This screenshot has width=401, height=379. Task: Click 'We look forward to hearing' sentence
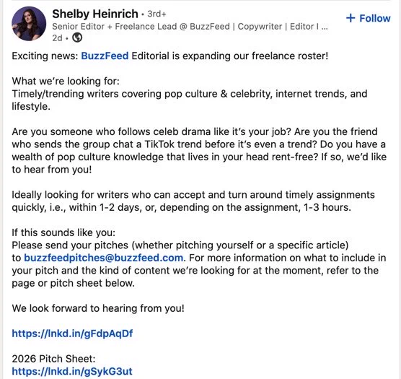click(98, 308)
